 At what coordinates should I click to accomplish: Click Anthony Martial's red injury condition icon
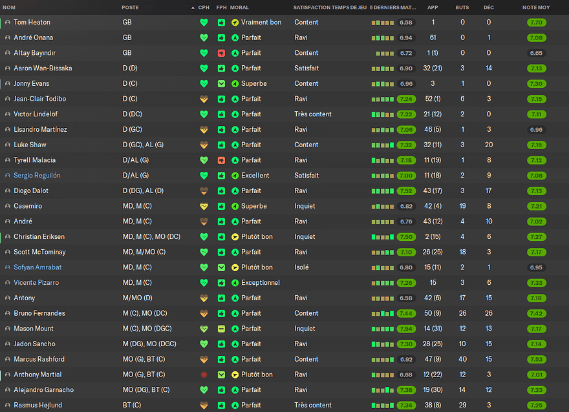click(x=204, y=375)
